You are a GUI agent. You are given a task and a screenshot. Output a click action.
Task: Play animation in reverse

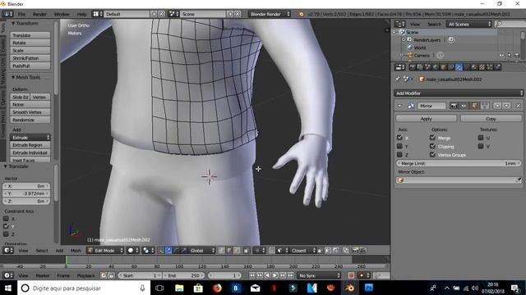pos(267,275)
